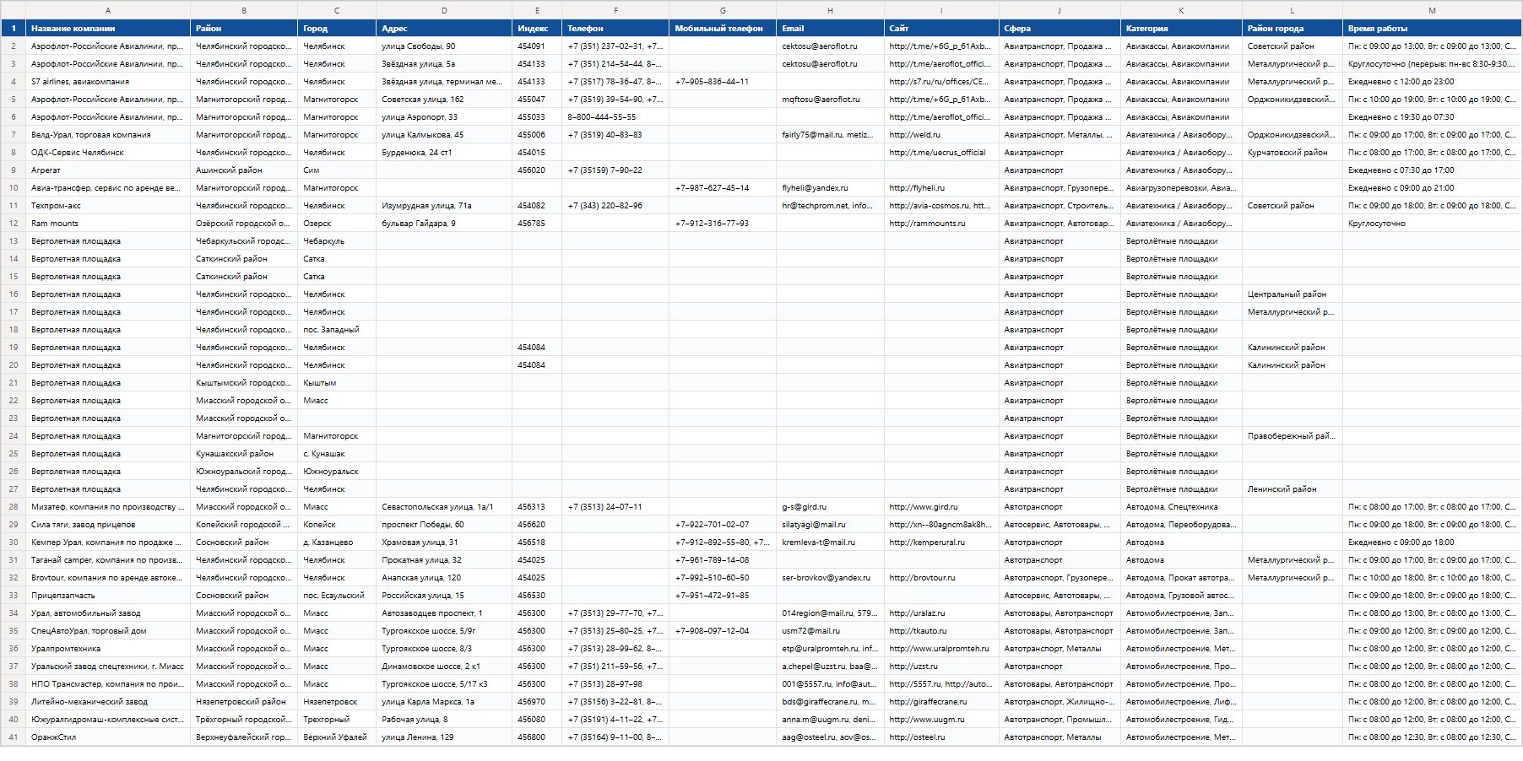Viewport: 1523px width, 761px height.
Task: Click phone number '+7 (35159) 7–90–22'
Action: (x=615, y=170)
